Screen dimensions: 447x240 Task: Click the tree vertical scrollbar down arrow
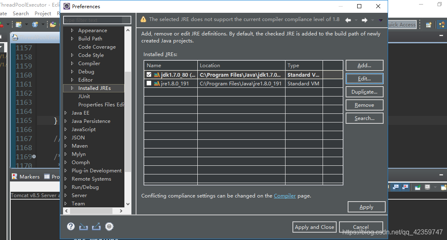[128, 204]
